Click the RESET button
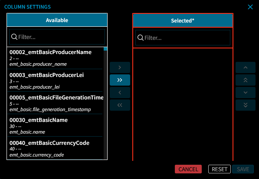 point(220,169)
